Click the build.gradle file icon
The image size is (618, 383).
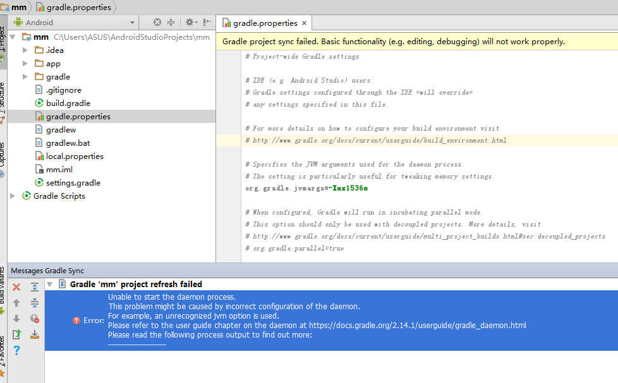[x=39, y=103]
